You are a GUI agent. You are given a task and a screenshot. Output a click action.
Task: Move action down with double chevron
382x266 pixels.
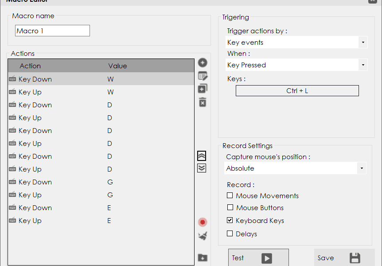[x=202, y=168]
